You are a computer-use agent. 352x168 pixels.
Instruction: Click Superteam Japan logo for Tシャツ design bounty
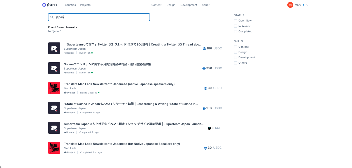coord(54,128)
